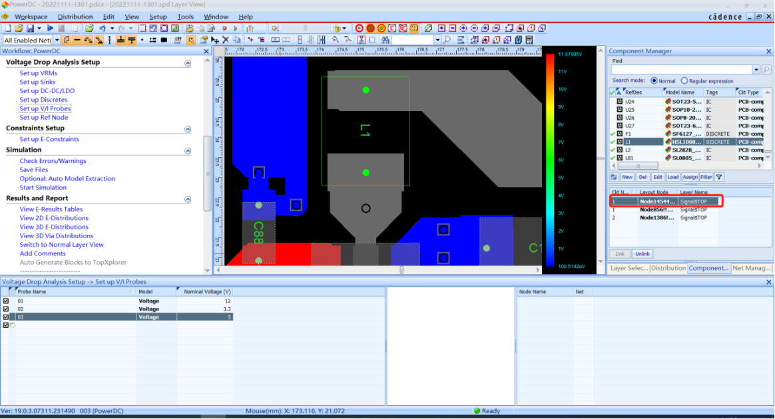Viewport: 775px width, 419px height.
Task: Switch to the Net Manager tab
Action: (x=751, y=268)
